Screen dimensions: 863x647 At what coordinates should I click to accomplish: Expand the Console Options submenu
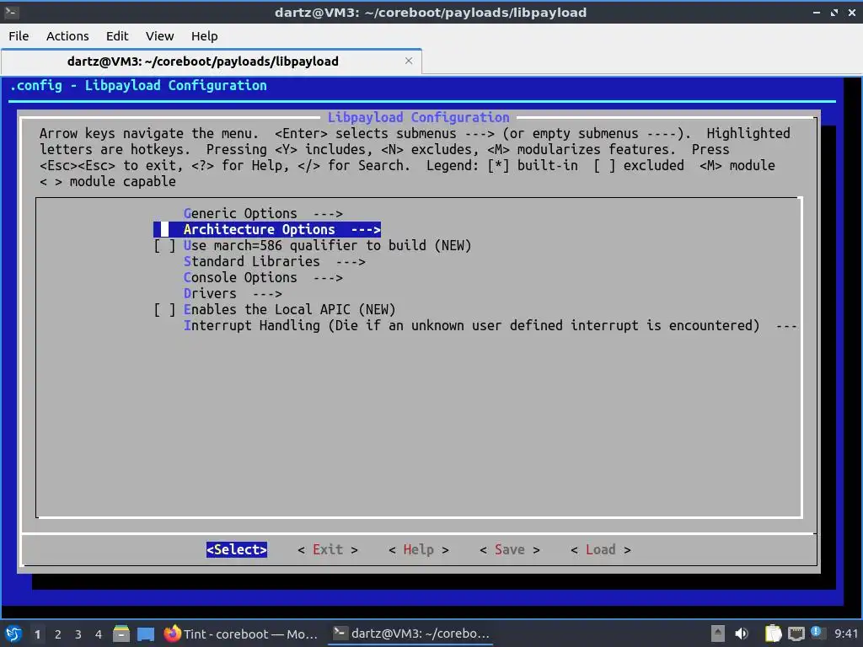point(263,277)
